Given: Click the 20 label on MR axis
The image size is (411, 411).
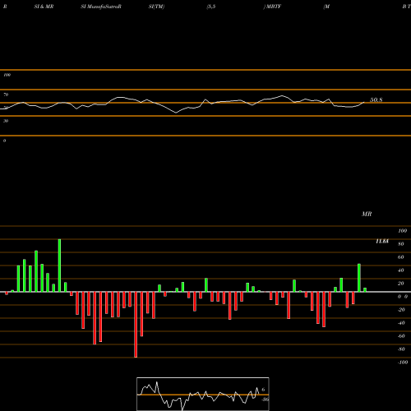Looking at the screenshot, I should [x=401, y=284].
